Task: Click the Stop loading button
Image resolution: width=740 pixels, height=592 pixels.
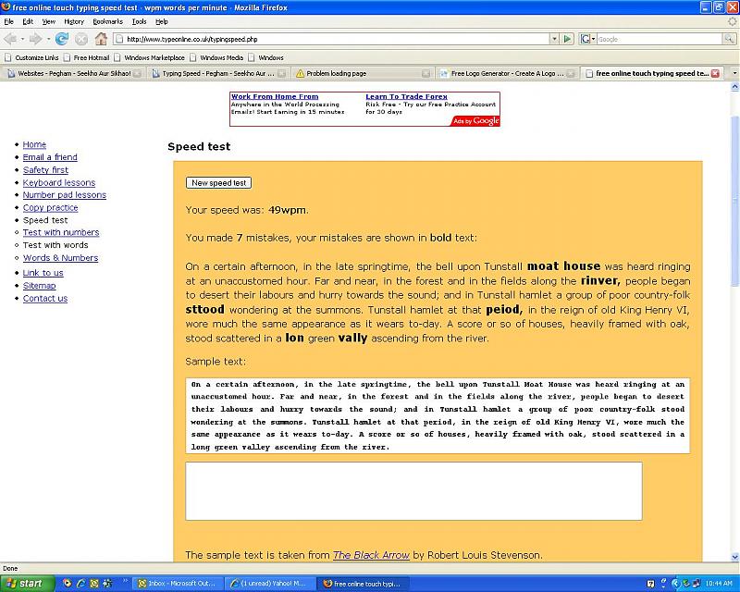Action: [81, 39]
